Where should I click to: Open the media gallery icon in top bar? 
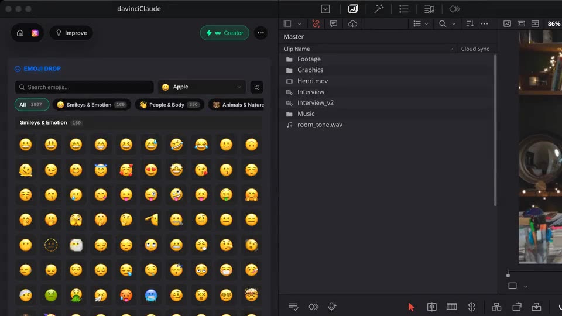click(x=353, y=9)
